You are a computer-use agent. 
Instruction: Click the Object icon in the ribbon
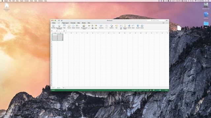pos(133,26)
